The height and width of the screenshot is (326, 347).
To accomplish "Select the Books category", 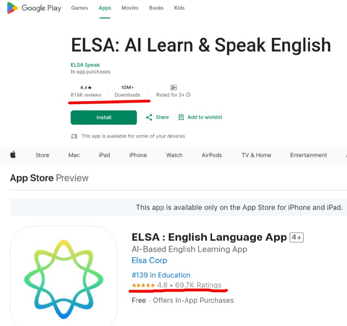I will click(156, 8).
